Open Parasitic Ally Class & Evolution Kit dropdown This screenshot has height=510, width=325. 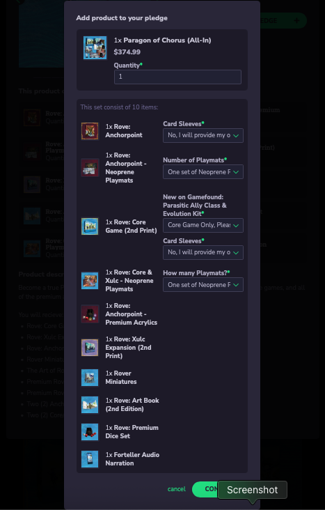(203, 225)
